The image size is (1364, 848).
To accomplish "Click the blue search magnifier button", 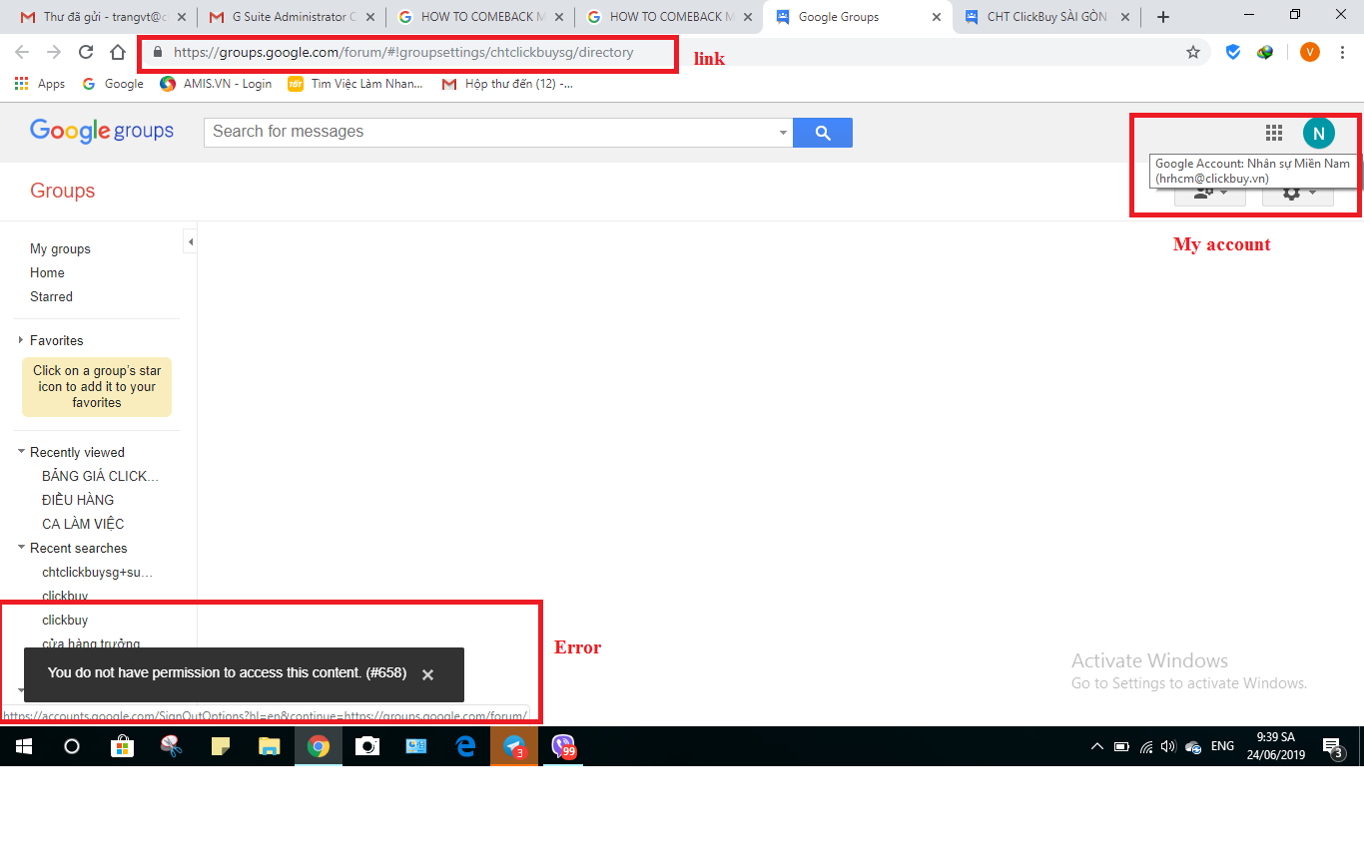I will 823,133.
